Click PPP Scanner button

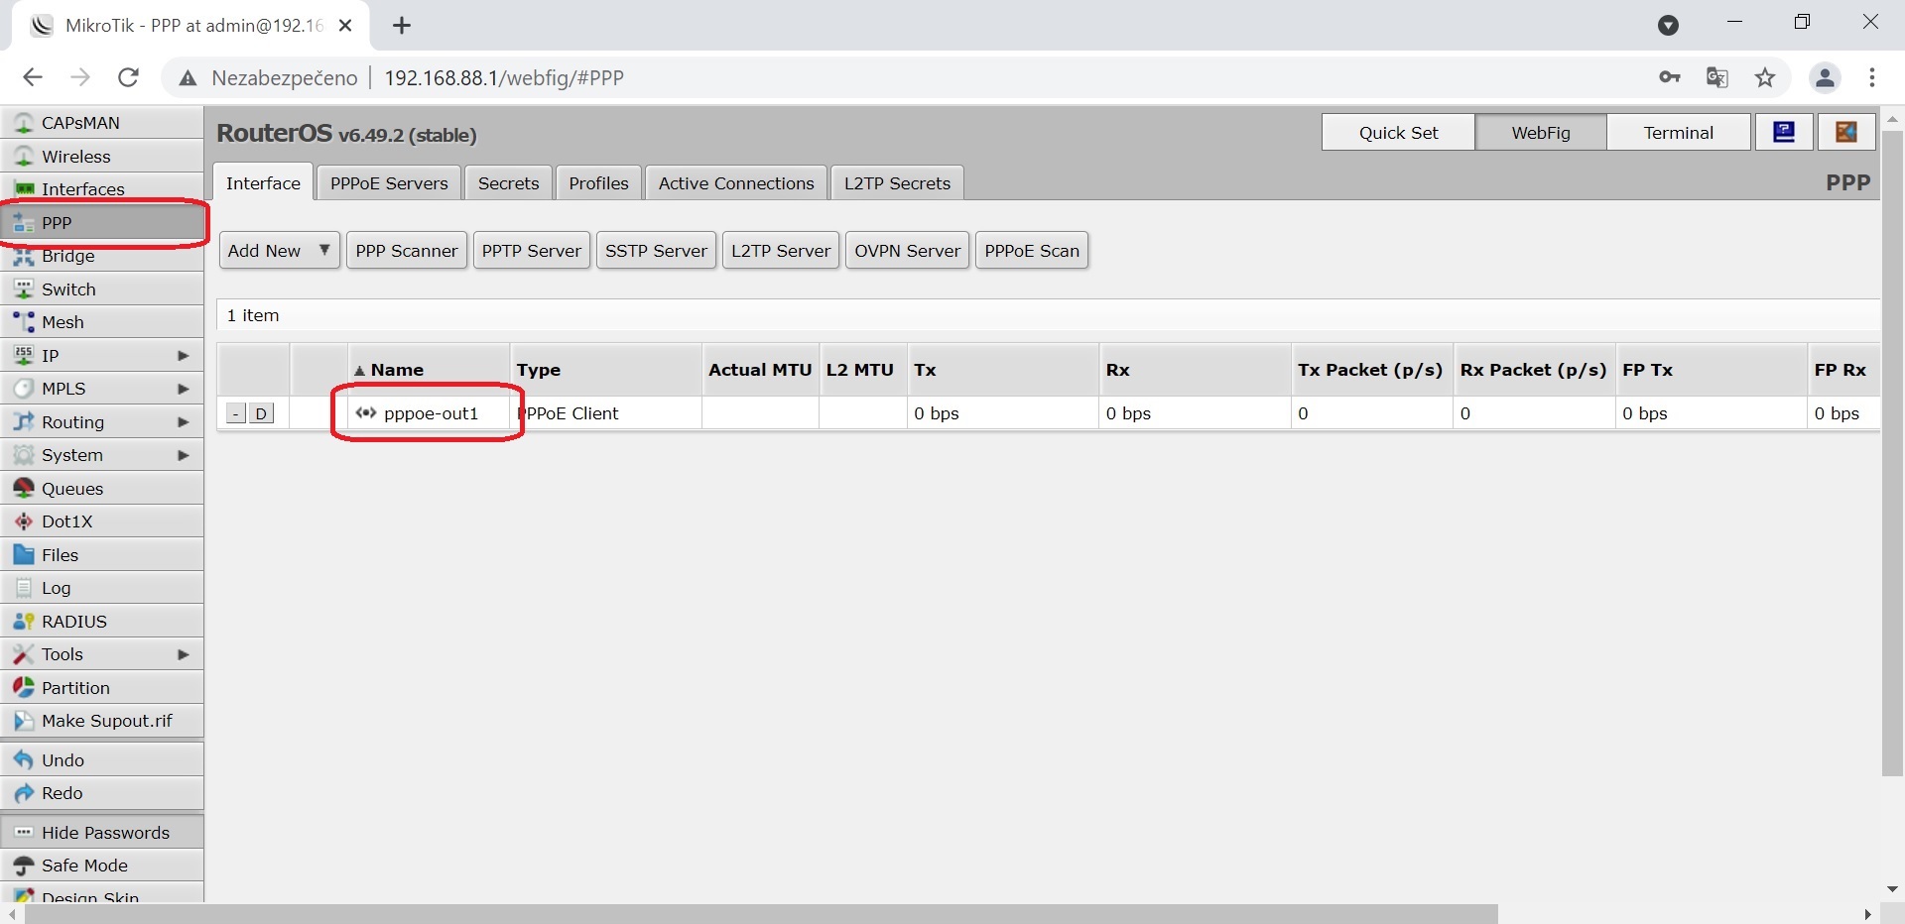[x=407, y=251]
